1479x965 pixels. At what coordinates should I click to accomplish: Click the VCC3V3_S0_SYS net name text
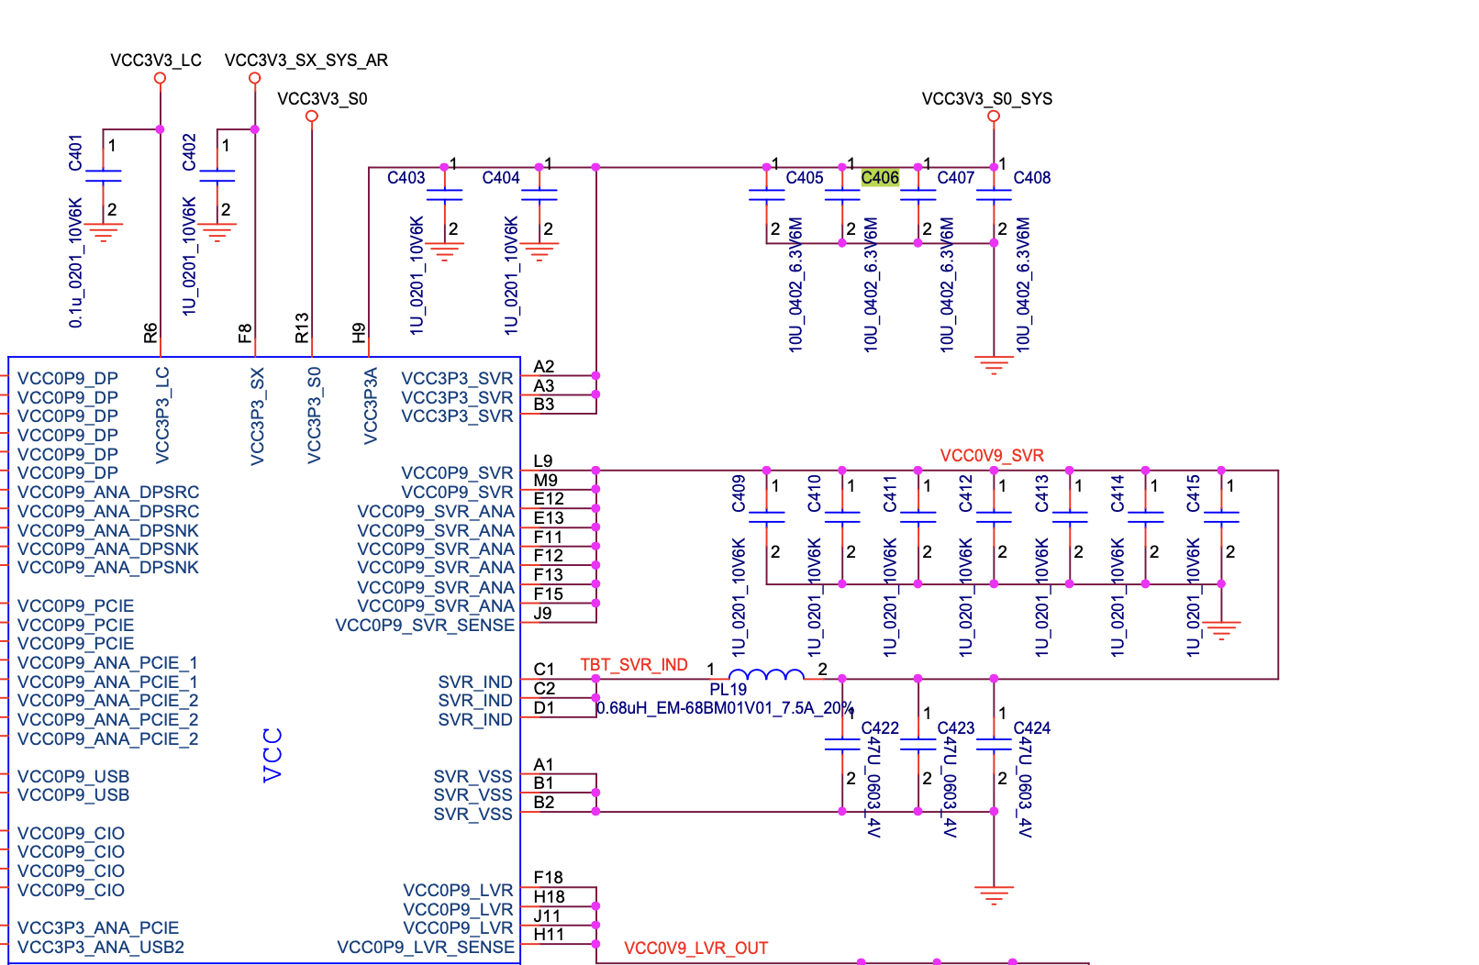pyautogui.click(x=987, y=99)
